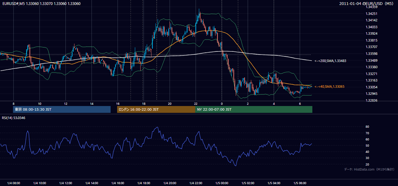
Task: Select the NY 22:00-07:00 JST session bar
Action: [254, 109]
